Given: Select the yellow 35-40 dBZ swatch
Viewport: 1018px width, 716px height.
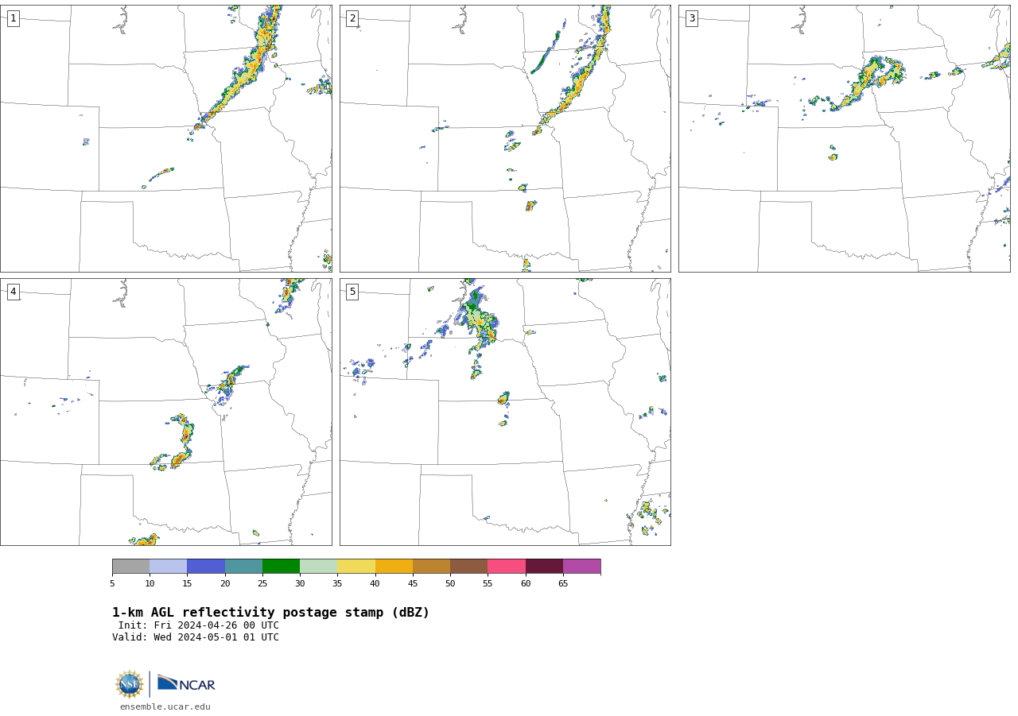Looking at the screenshot, I should coord(356,567).
